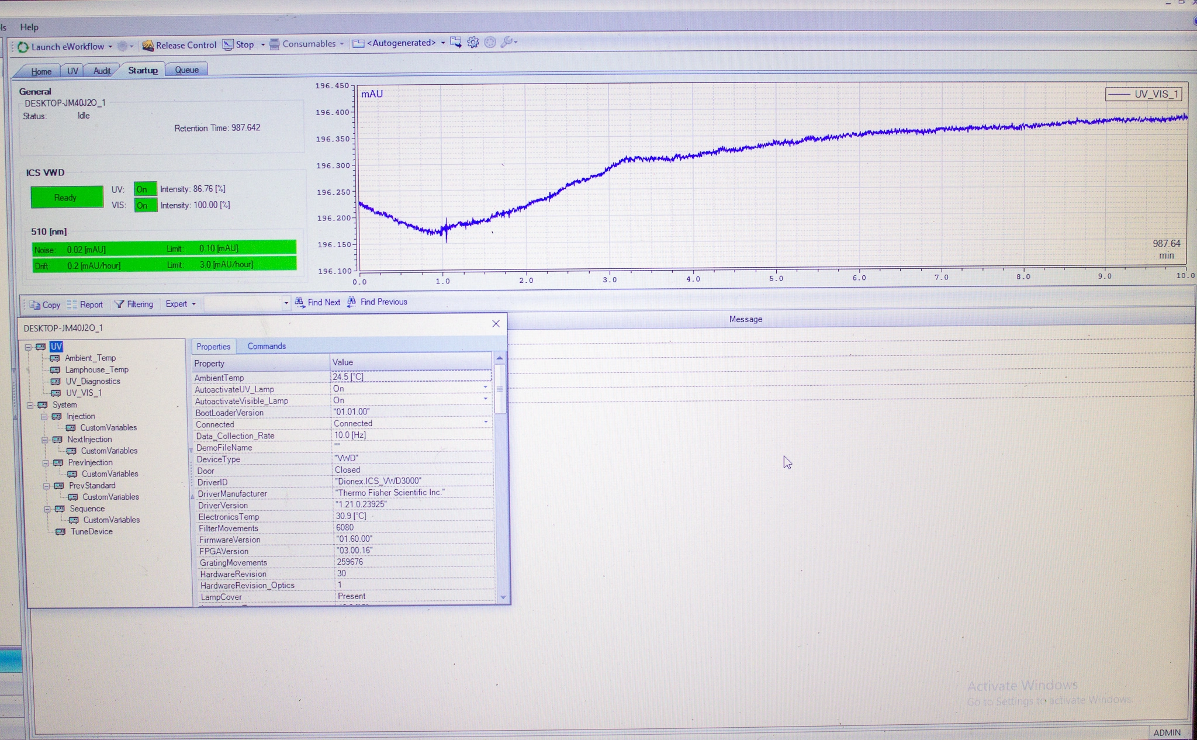This screenshot has width=1197, height=740.
Task: Click the green Noise 0.02 mAU indicator bar
Action: (x=164, y=248)
